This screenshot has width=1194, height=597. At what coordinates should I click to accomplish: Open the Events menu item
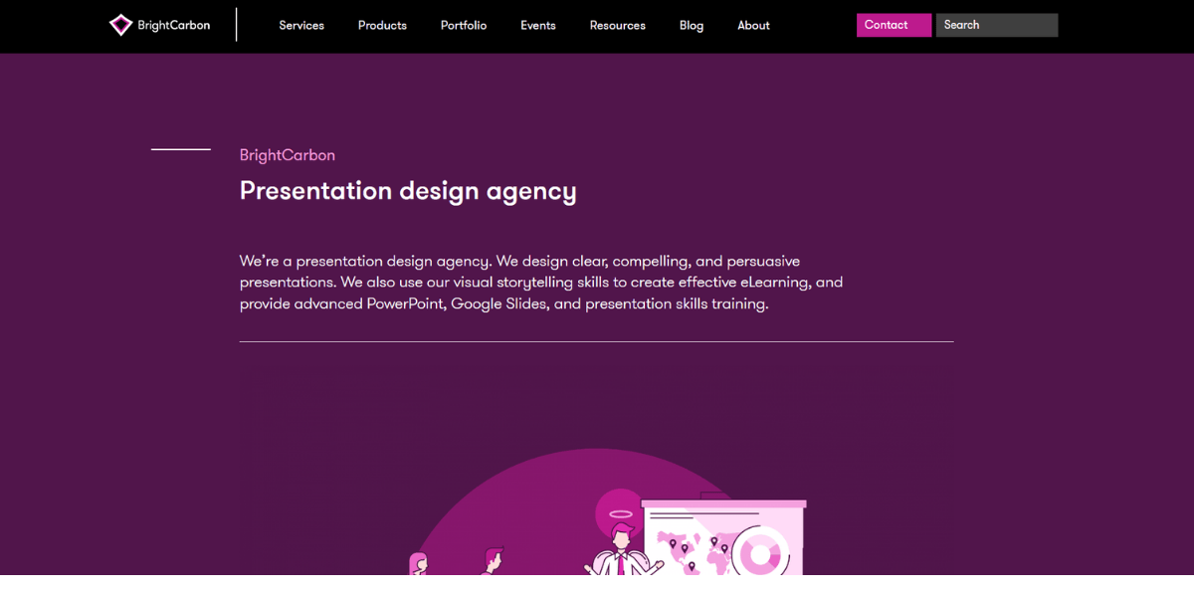click(x=538, y=26)
